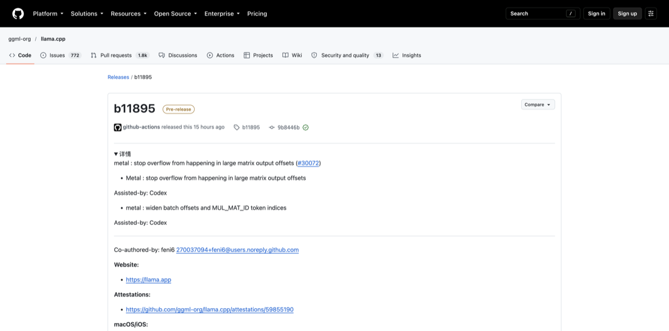Go back to the Releases breadcrumb
669x331 pixels.
point(118,77)
